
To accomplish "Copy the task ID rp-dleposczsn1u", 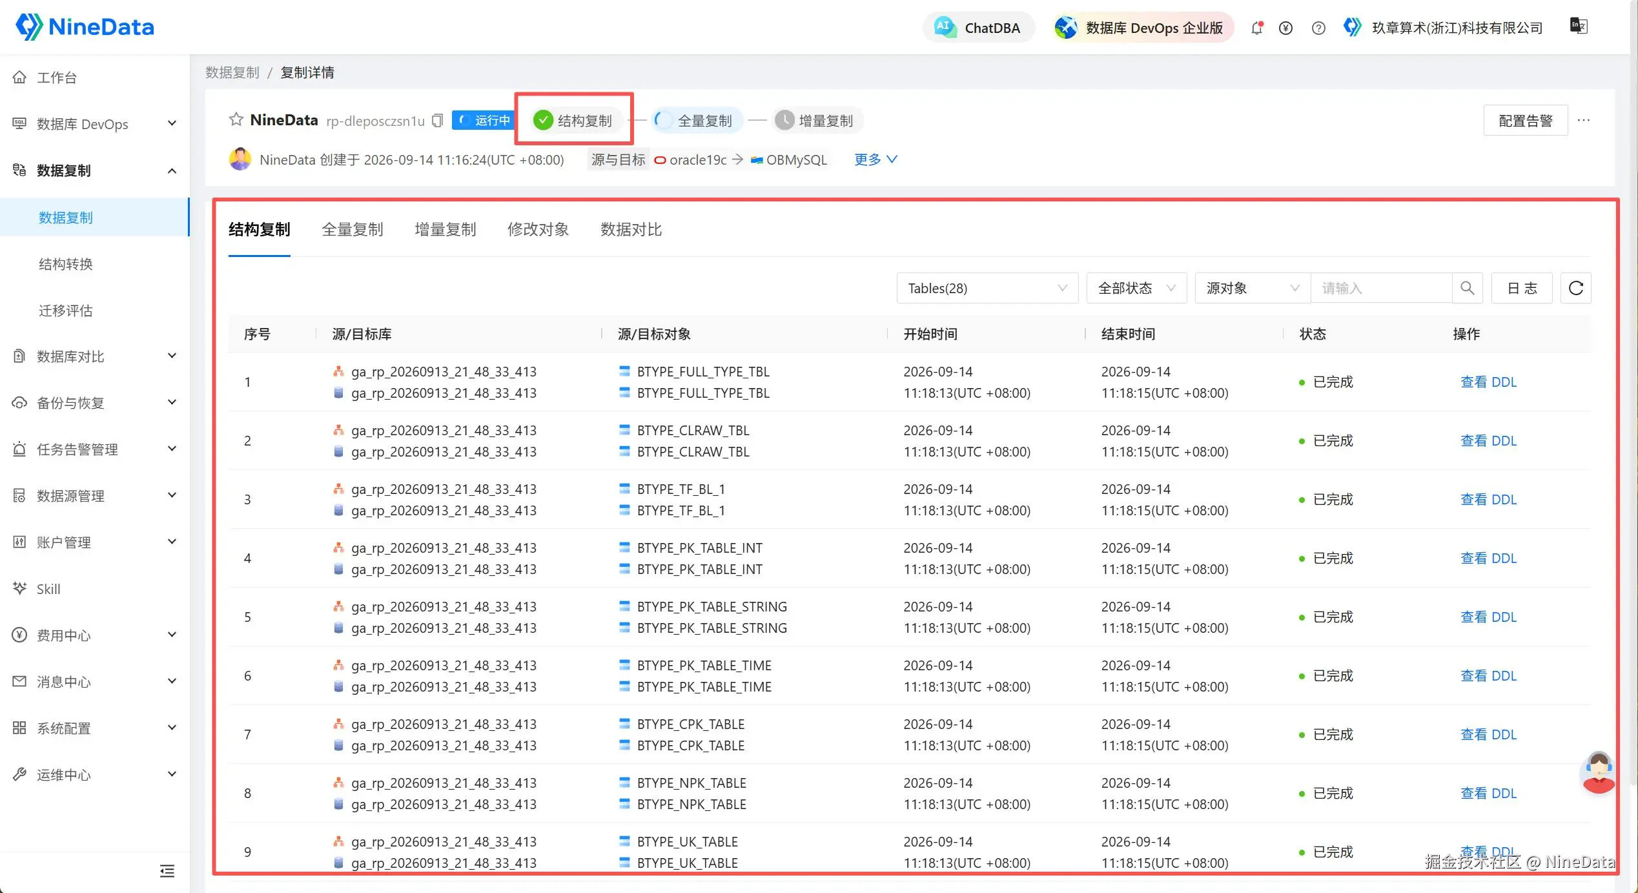I will (x=438, y=121).
